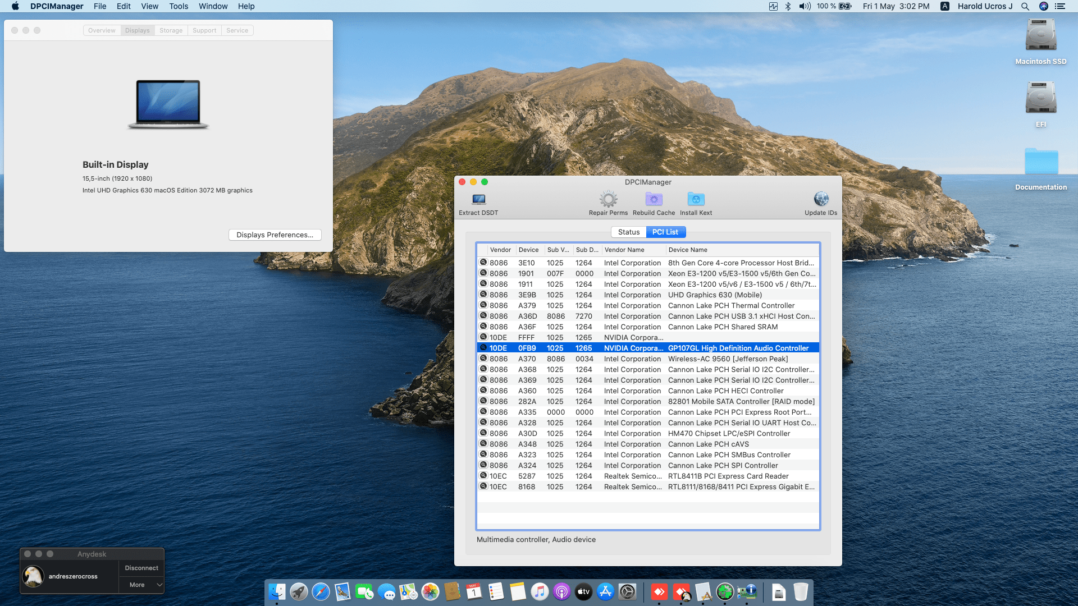Click the input source A icon in menu bar
This screenshot has height=606, width=1078.
click(945, 6)
